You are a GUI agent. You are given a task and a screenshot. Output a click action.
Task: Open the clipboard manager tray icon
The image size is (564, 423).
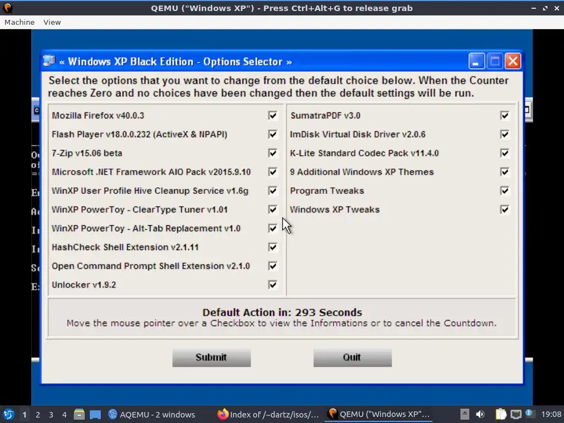pos(501,414)
